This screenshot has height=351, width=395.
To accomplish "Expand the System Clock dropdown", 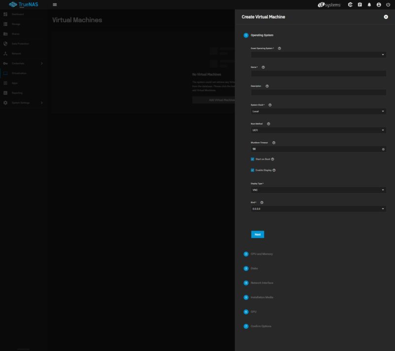I will tap(318, 112).
